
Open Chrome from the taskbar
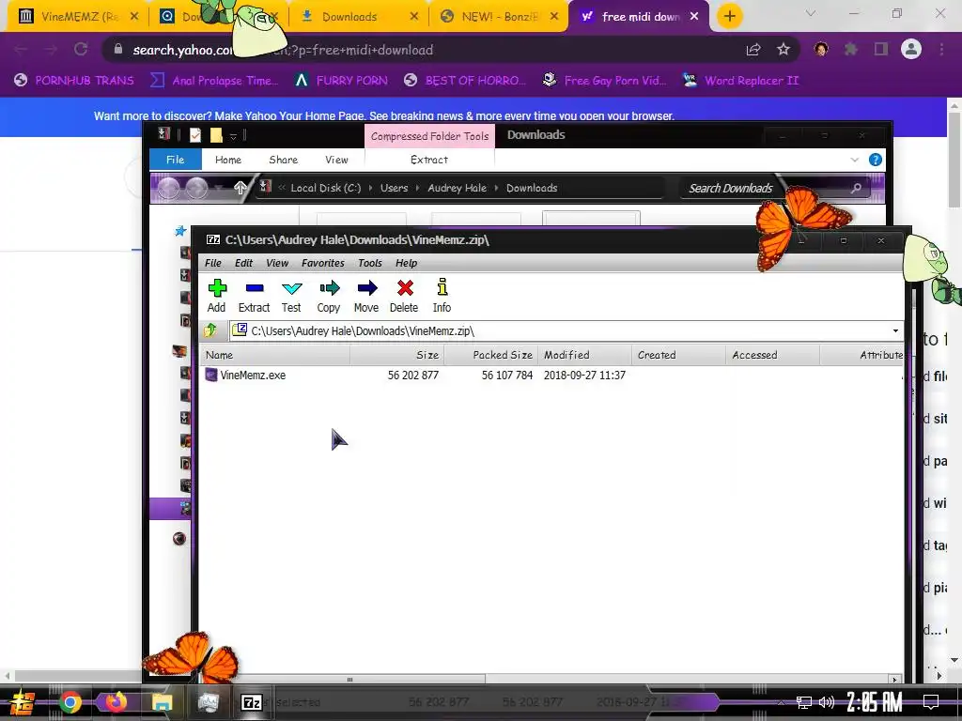(70, 702)
